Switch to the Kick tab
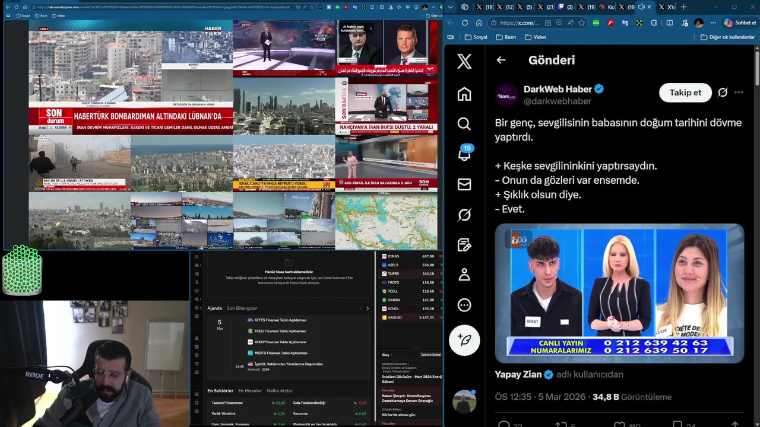Screen dimensions: 760x427 [x=607, y=7]
